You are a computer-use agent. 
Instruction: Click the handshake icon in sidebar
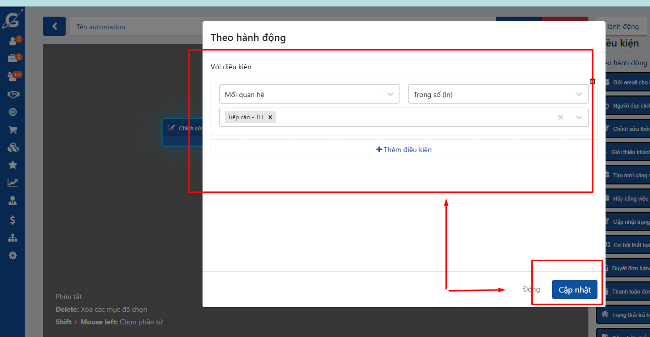[x=13, y=94]
